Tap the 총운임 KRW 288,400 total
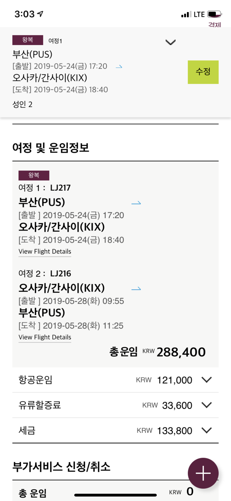 [x=157, y=352]
